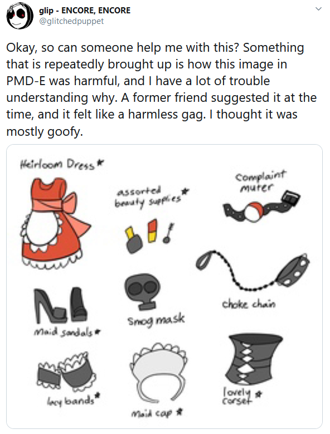Click the Complaint muter gag drawing
The image size is (330, 434).
coord(261,206)
